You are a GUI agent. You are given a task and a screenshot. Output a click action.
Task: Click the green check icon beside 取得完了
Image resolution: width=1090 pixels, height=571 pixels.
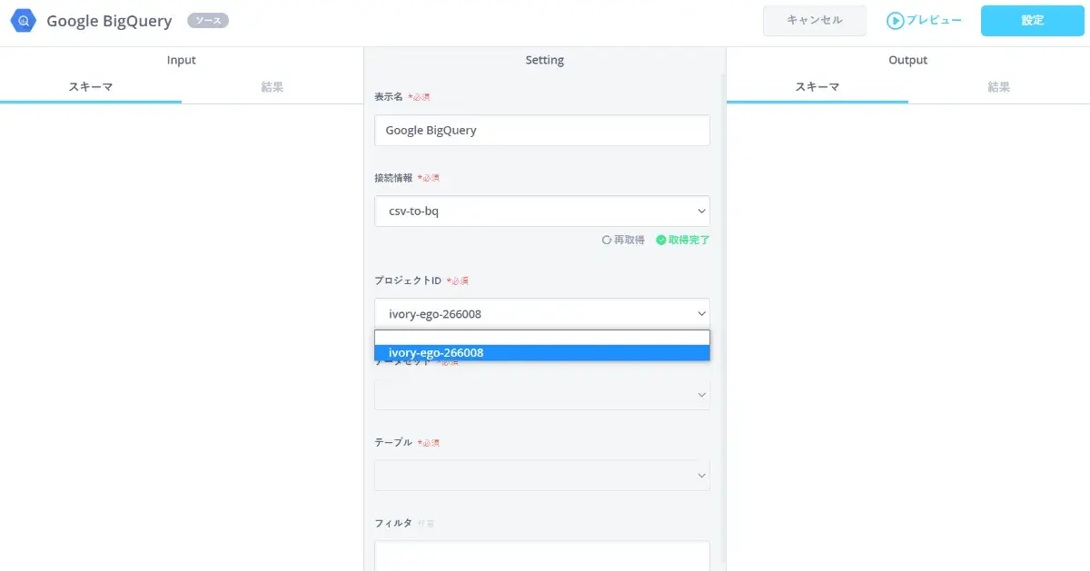pos(661,241)
